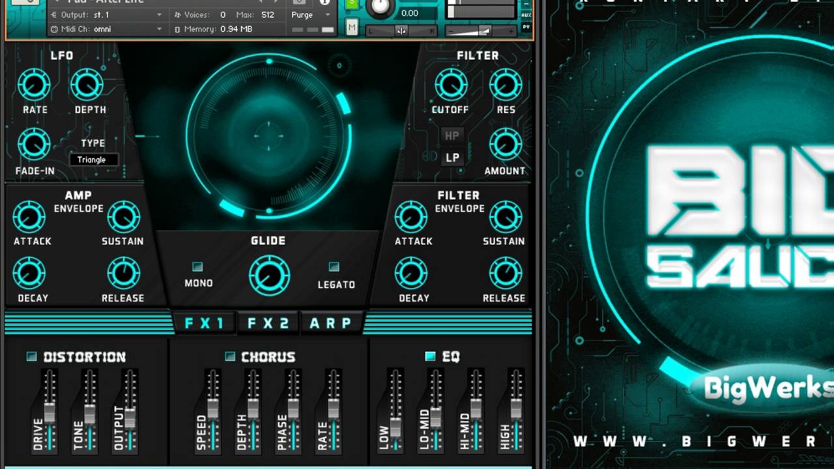Switch to the FX2 tab

268,323
